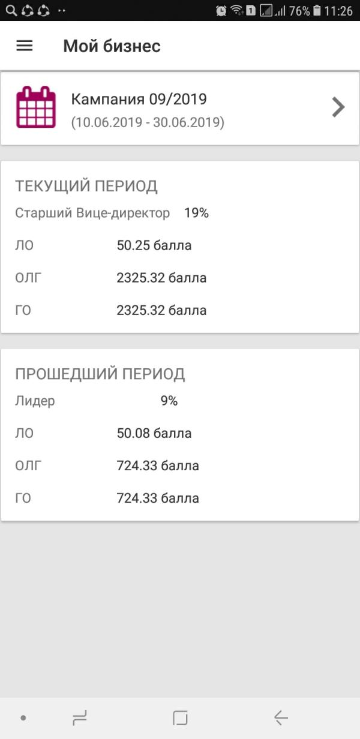Tap the magenta calendar icon
This screenshot has width=360, height=739.
point(35,107)
